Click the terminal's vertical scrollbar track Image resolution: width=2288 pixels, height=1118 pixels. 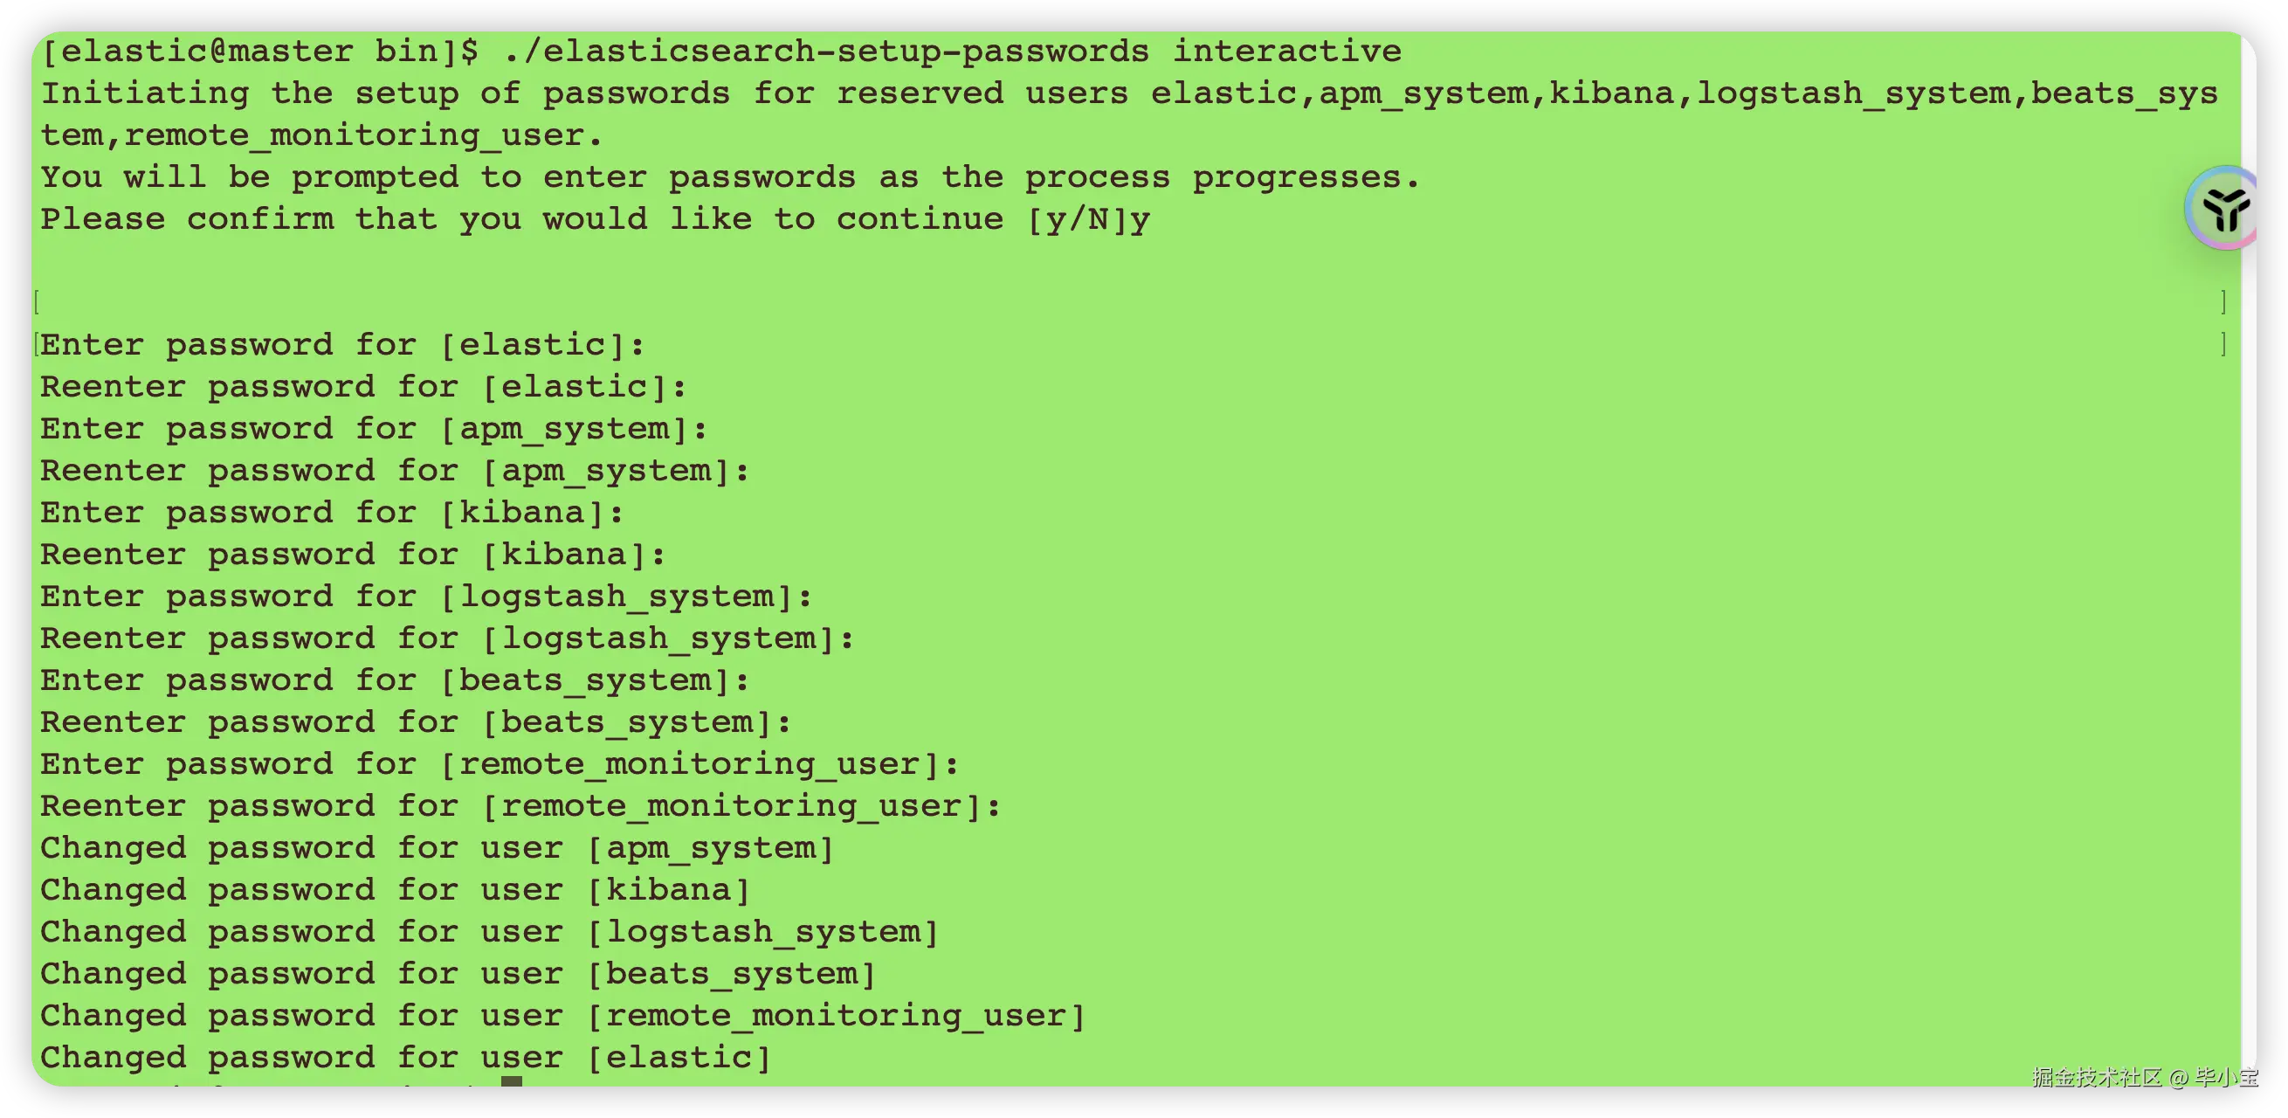coord(2249,622)
